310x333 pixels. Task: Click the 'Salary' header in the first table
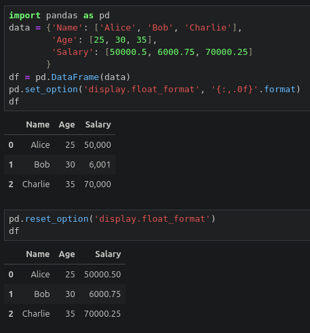[98, 125]
